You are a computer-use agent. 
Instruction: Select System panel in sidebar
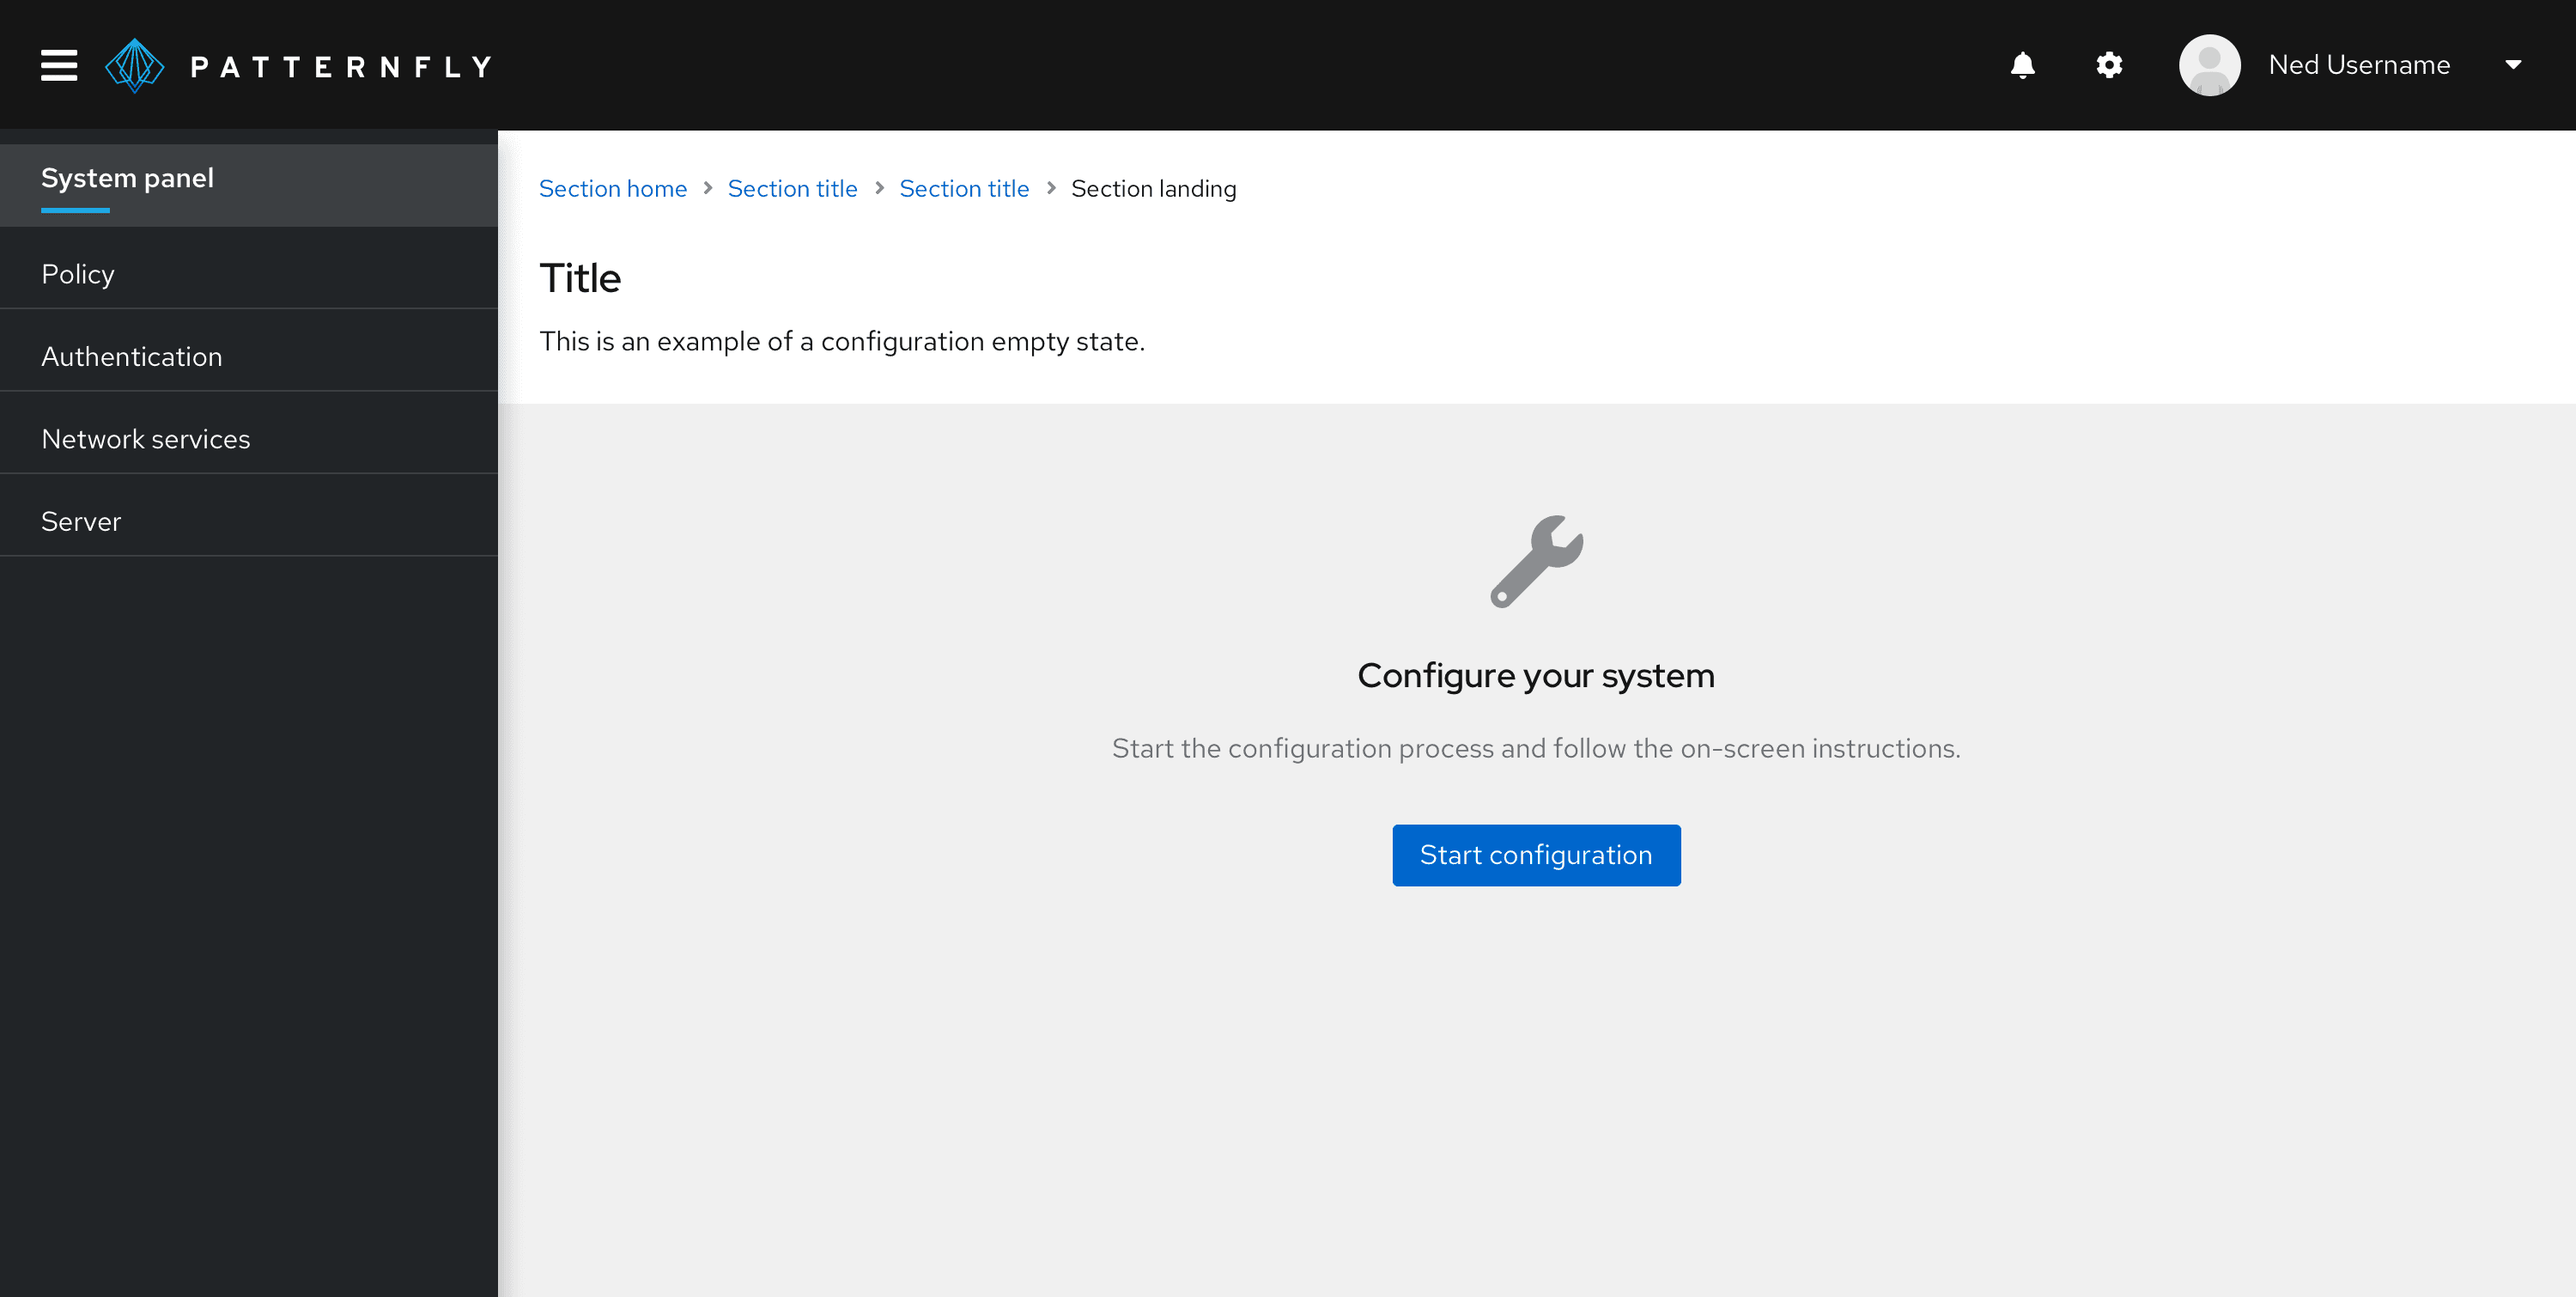coord(249,185)
